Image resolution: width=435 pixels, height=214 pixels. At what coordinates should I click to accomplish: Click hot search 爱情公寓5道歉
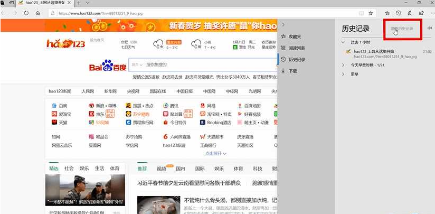146,77
